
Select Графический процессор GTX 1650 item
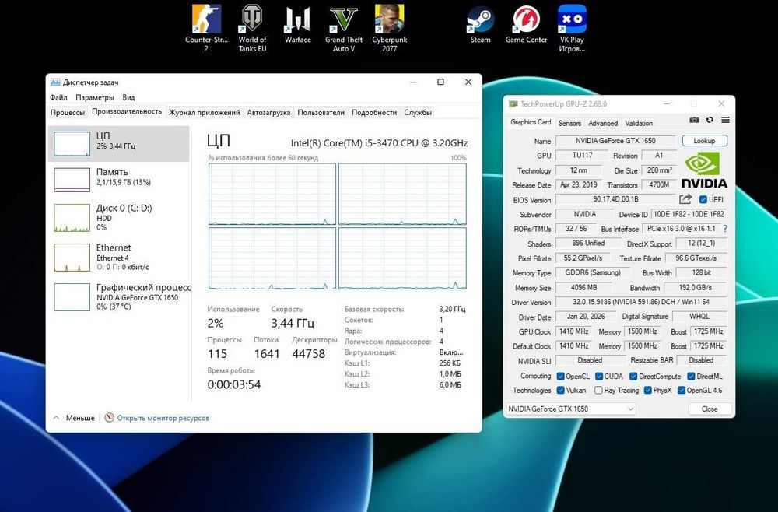point(119,296)
